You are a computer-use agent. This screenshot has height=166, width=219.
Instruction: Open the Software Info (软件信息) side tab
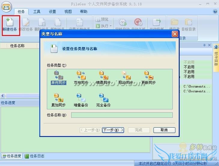(216, 57)
